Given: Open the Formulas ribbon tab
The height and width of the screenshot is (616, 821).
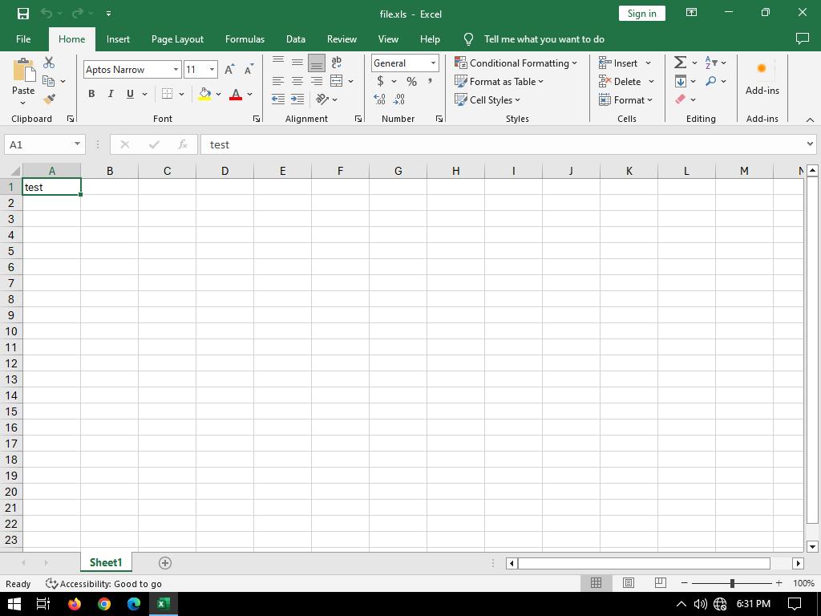Looking at the screenshot, I should tap(245, 39).
